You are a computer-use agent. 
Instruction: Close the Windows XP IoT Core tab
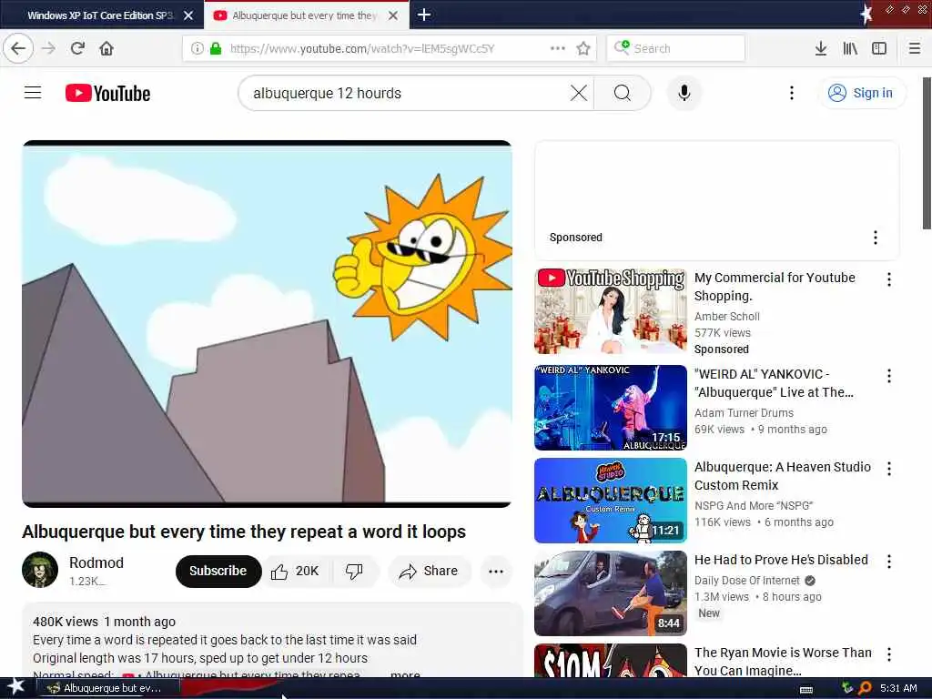(x=188, y=15)
